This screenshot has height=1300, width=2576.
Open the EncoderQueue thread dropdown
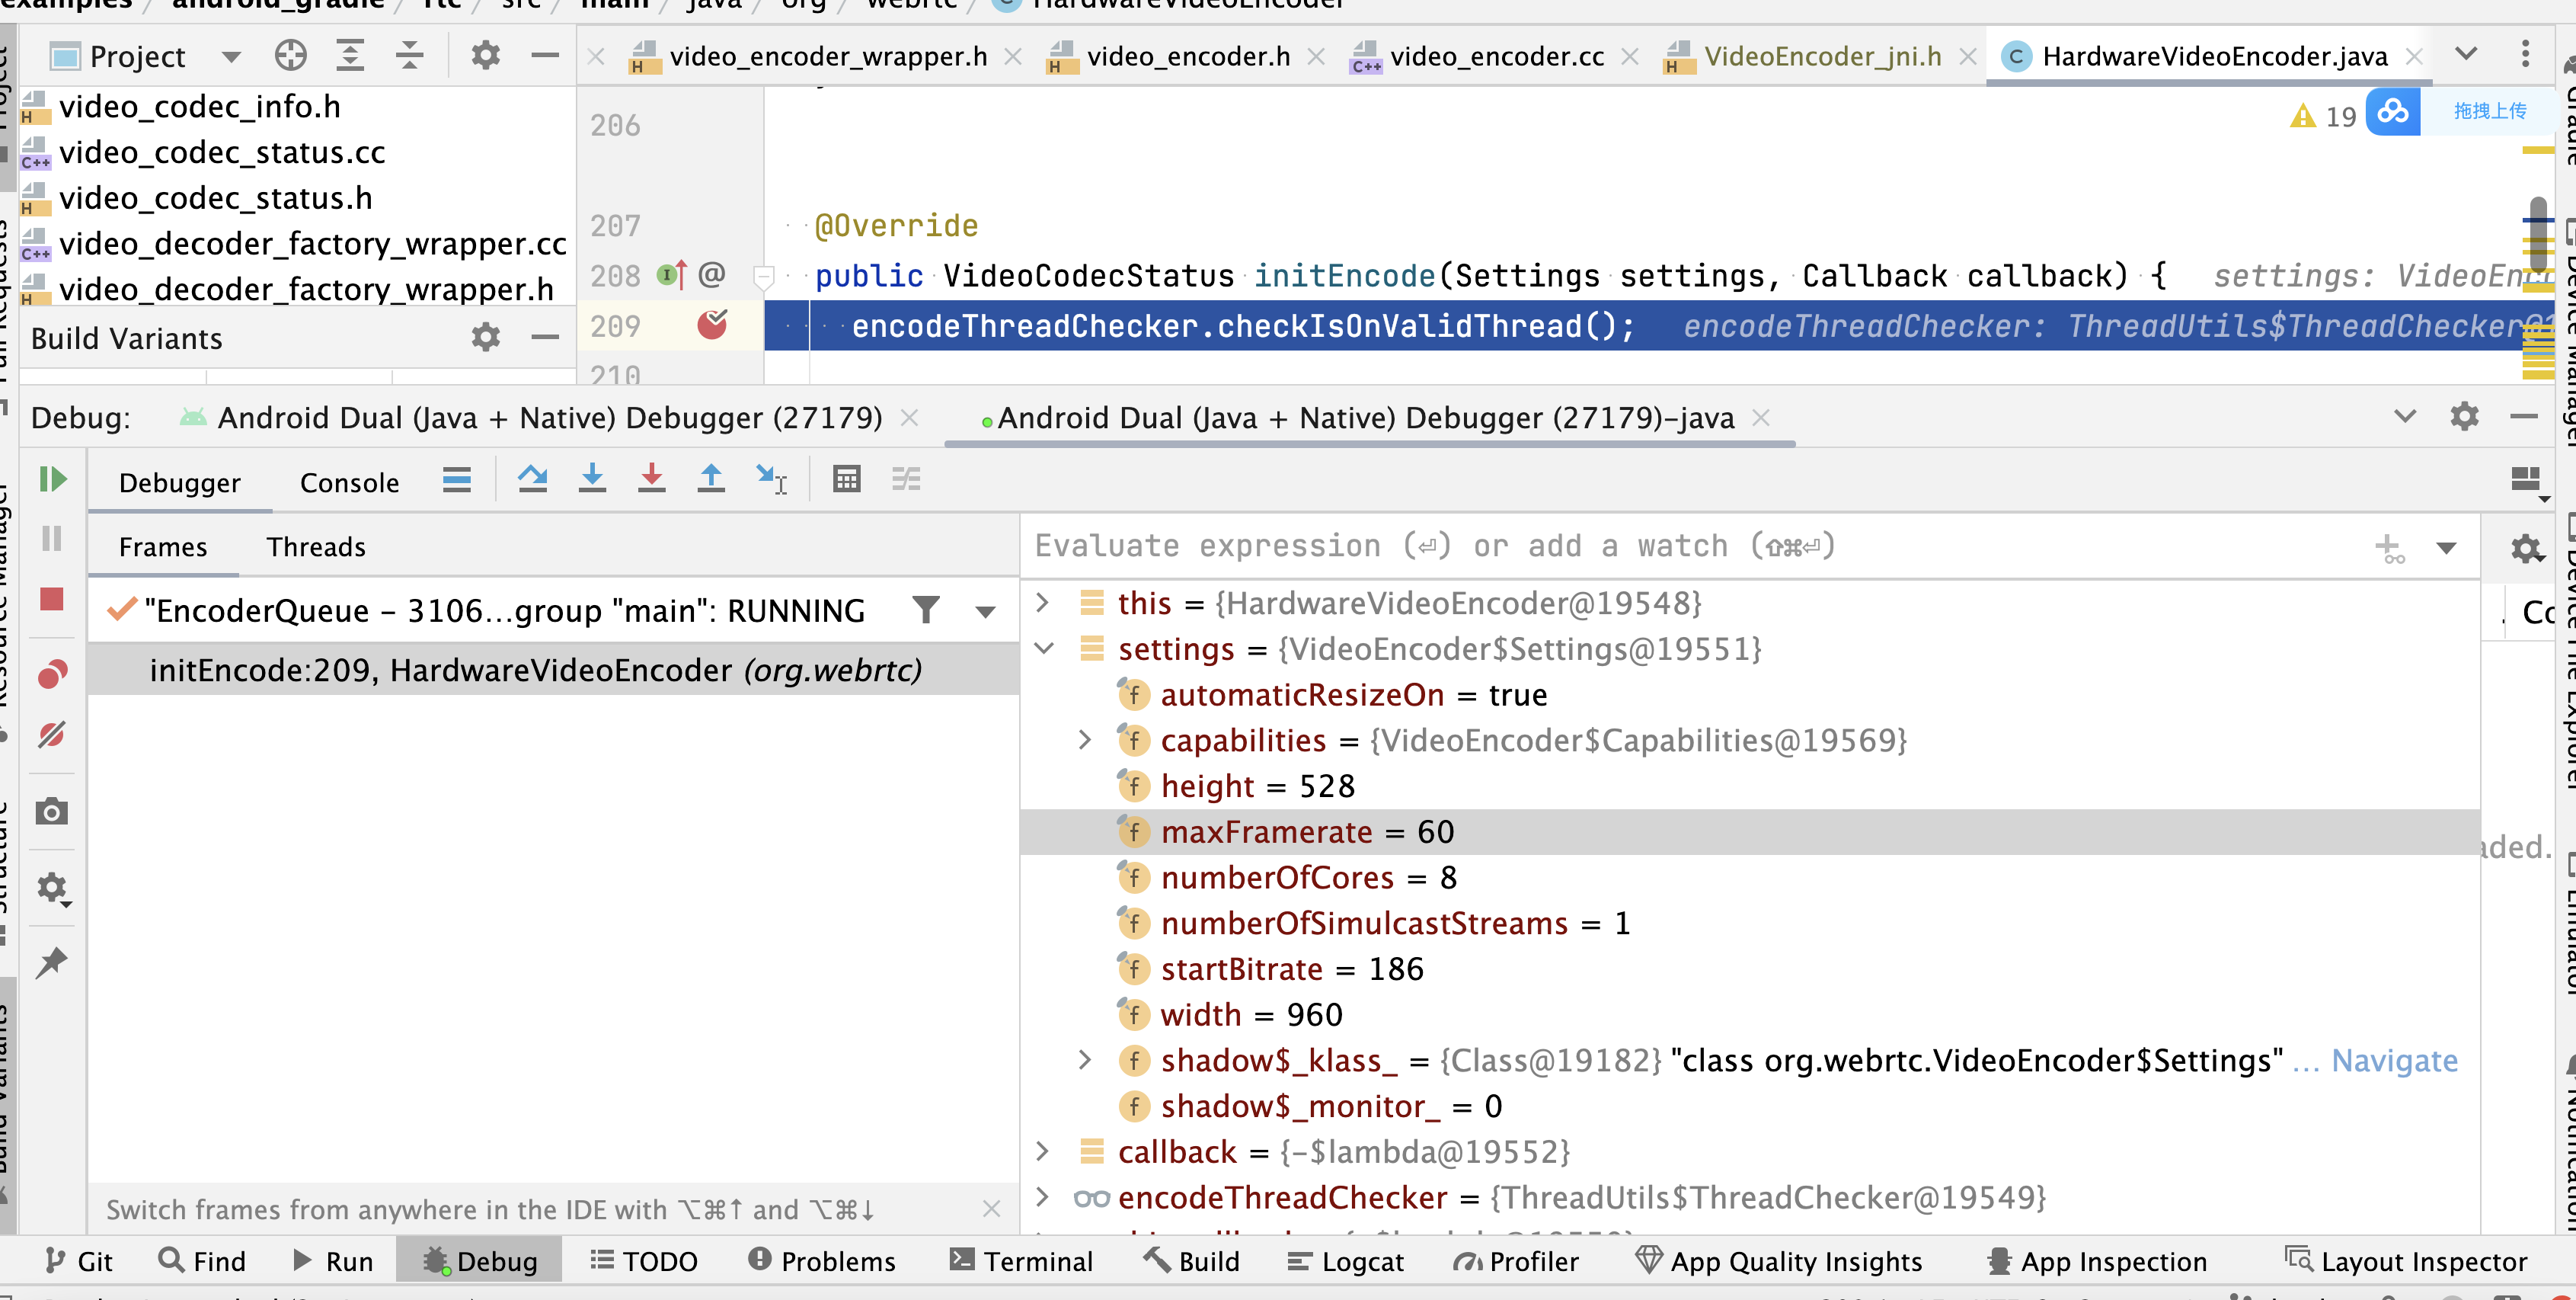coord(986,611)
